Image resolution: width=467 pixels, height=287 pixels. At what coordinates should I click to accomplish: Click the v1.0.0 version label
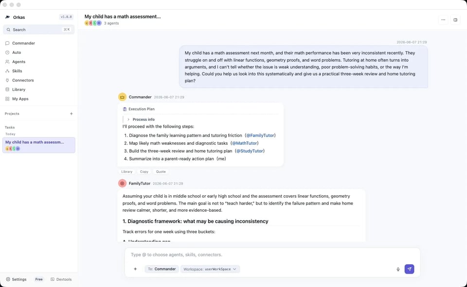pos(66,17)
